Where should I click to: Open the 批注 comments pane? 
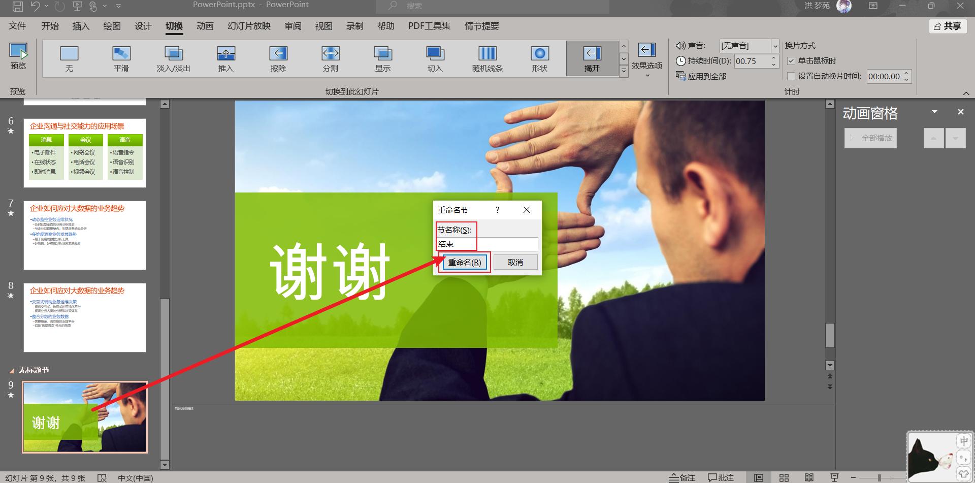click(x=721, y=477)
